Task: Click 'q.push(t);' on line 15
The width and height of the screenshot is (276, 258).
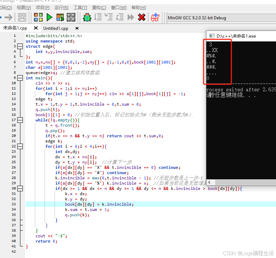Action: 47,110
